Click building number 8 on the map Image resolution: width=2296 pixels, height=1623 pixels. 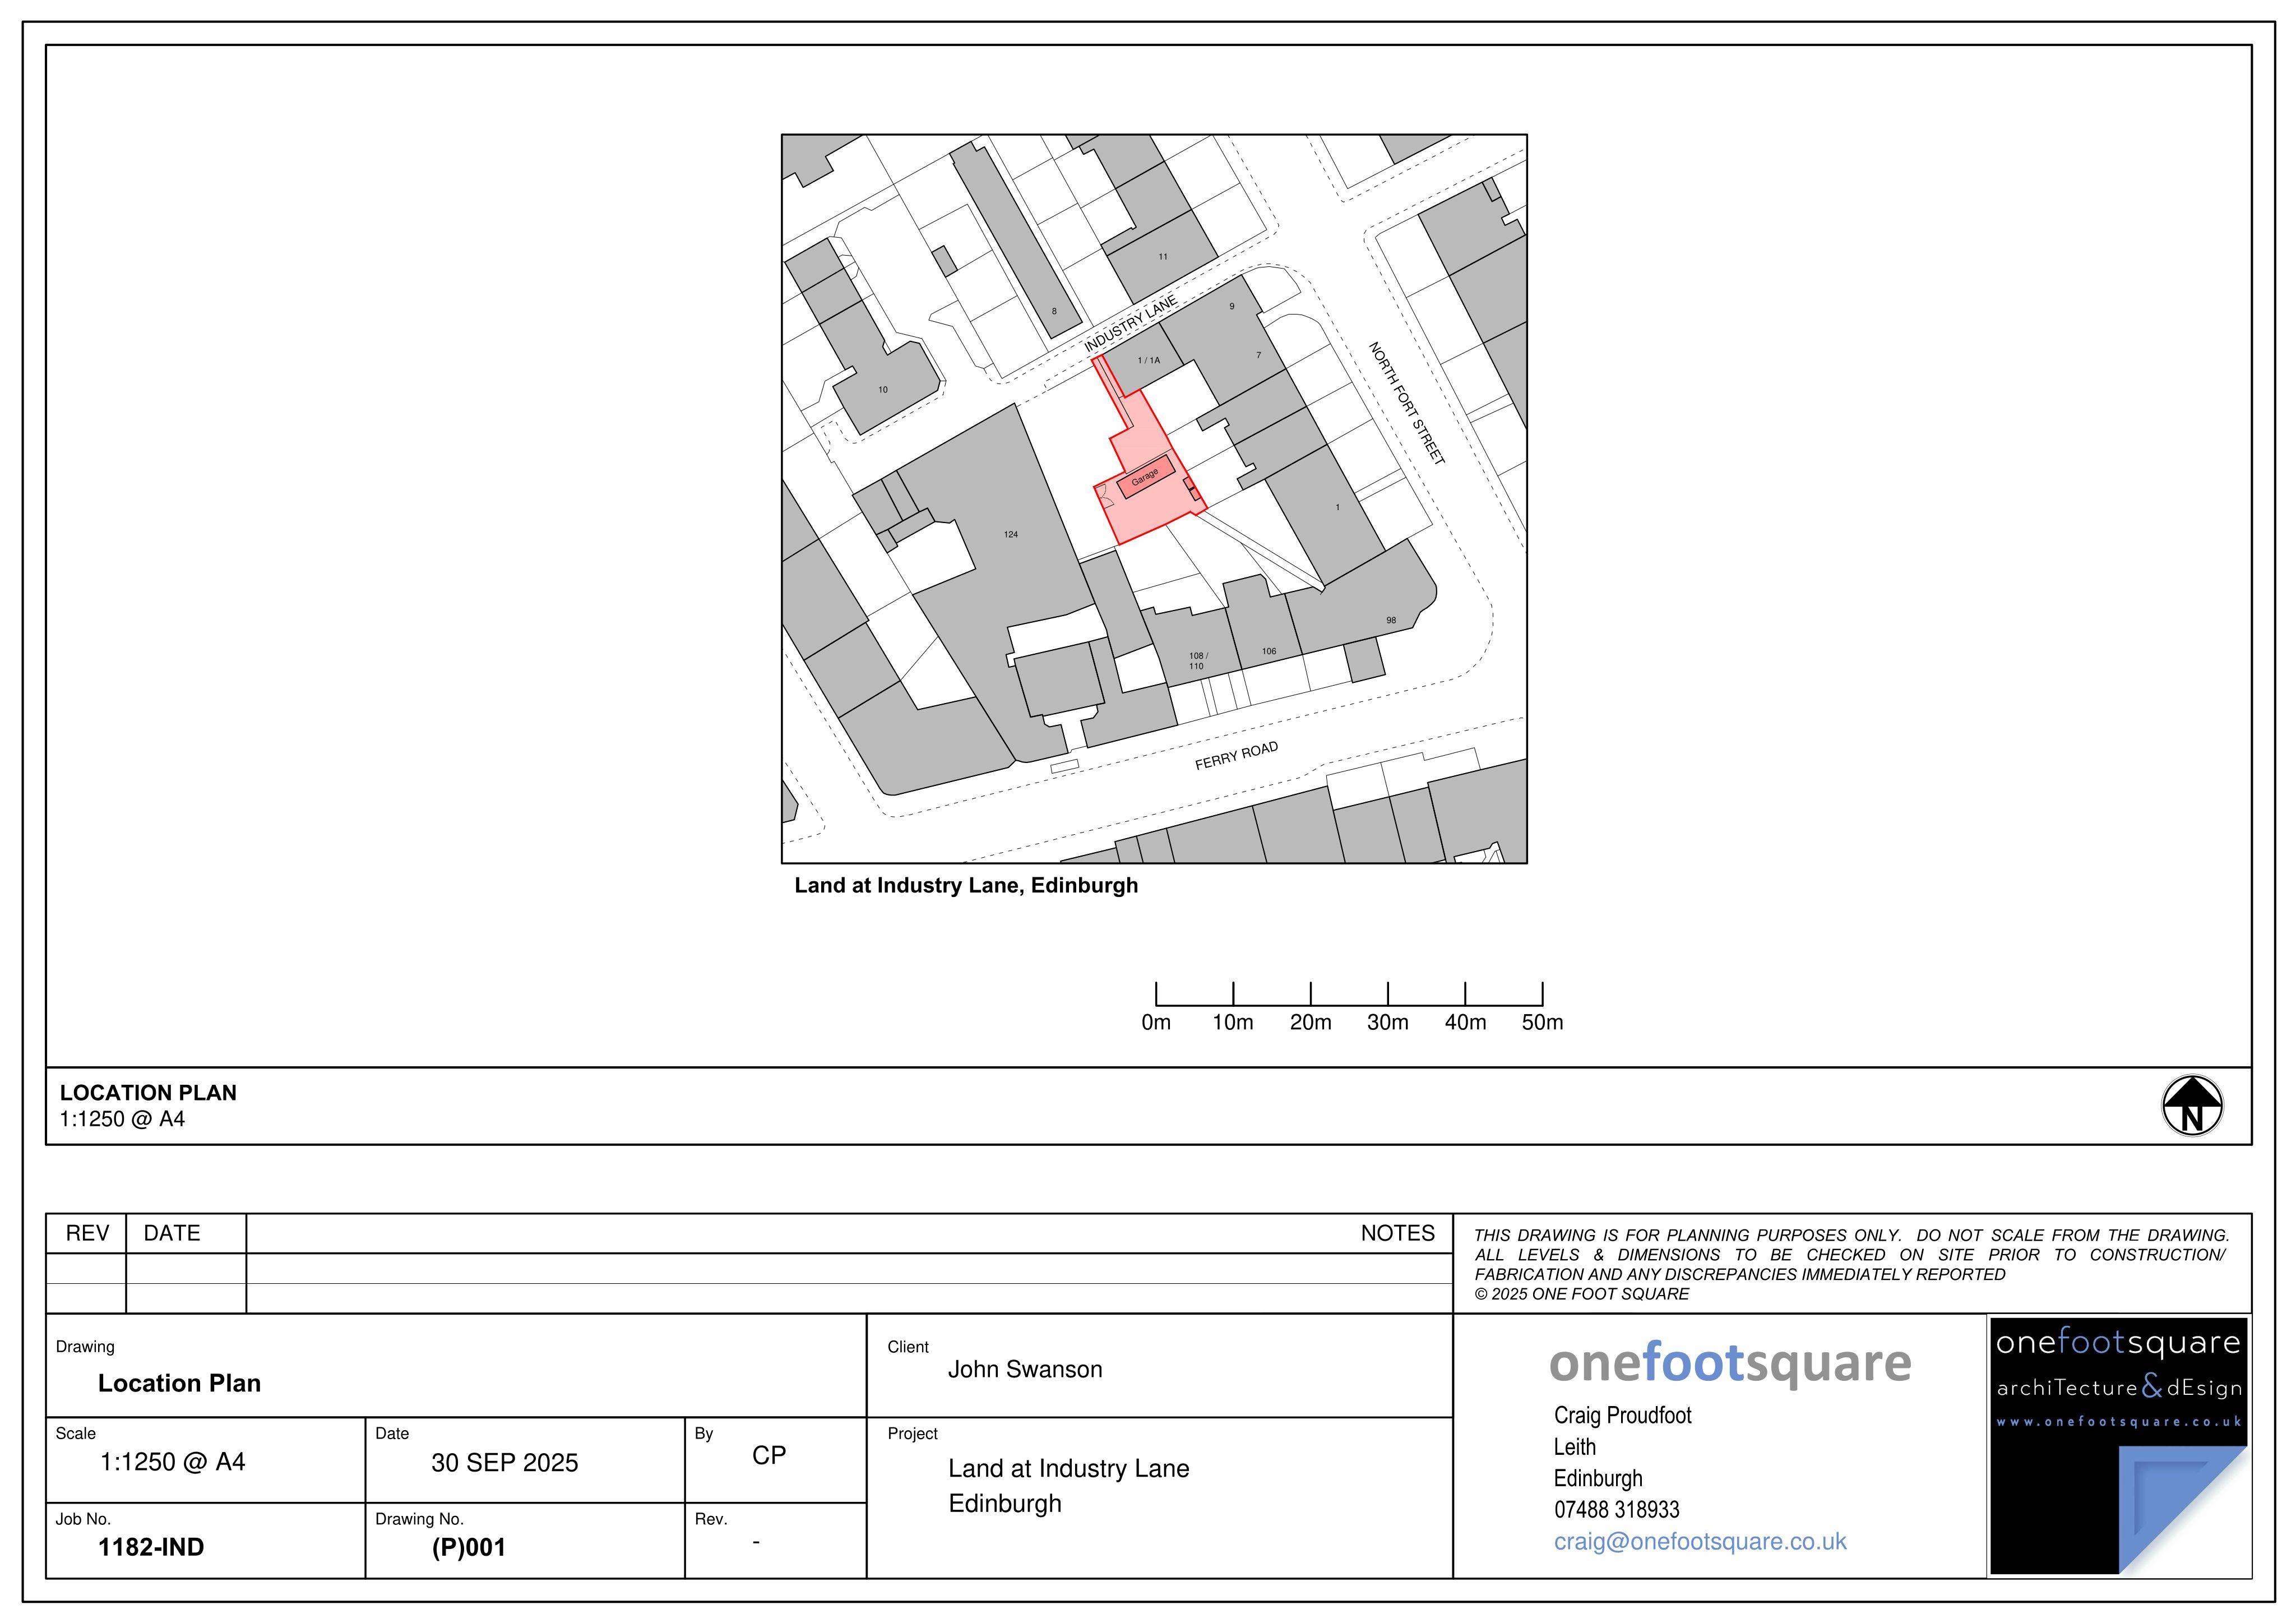click(x=1053, y=311)
